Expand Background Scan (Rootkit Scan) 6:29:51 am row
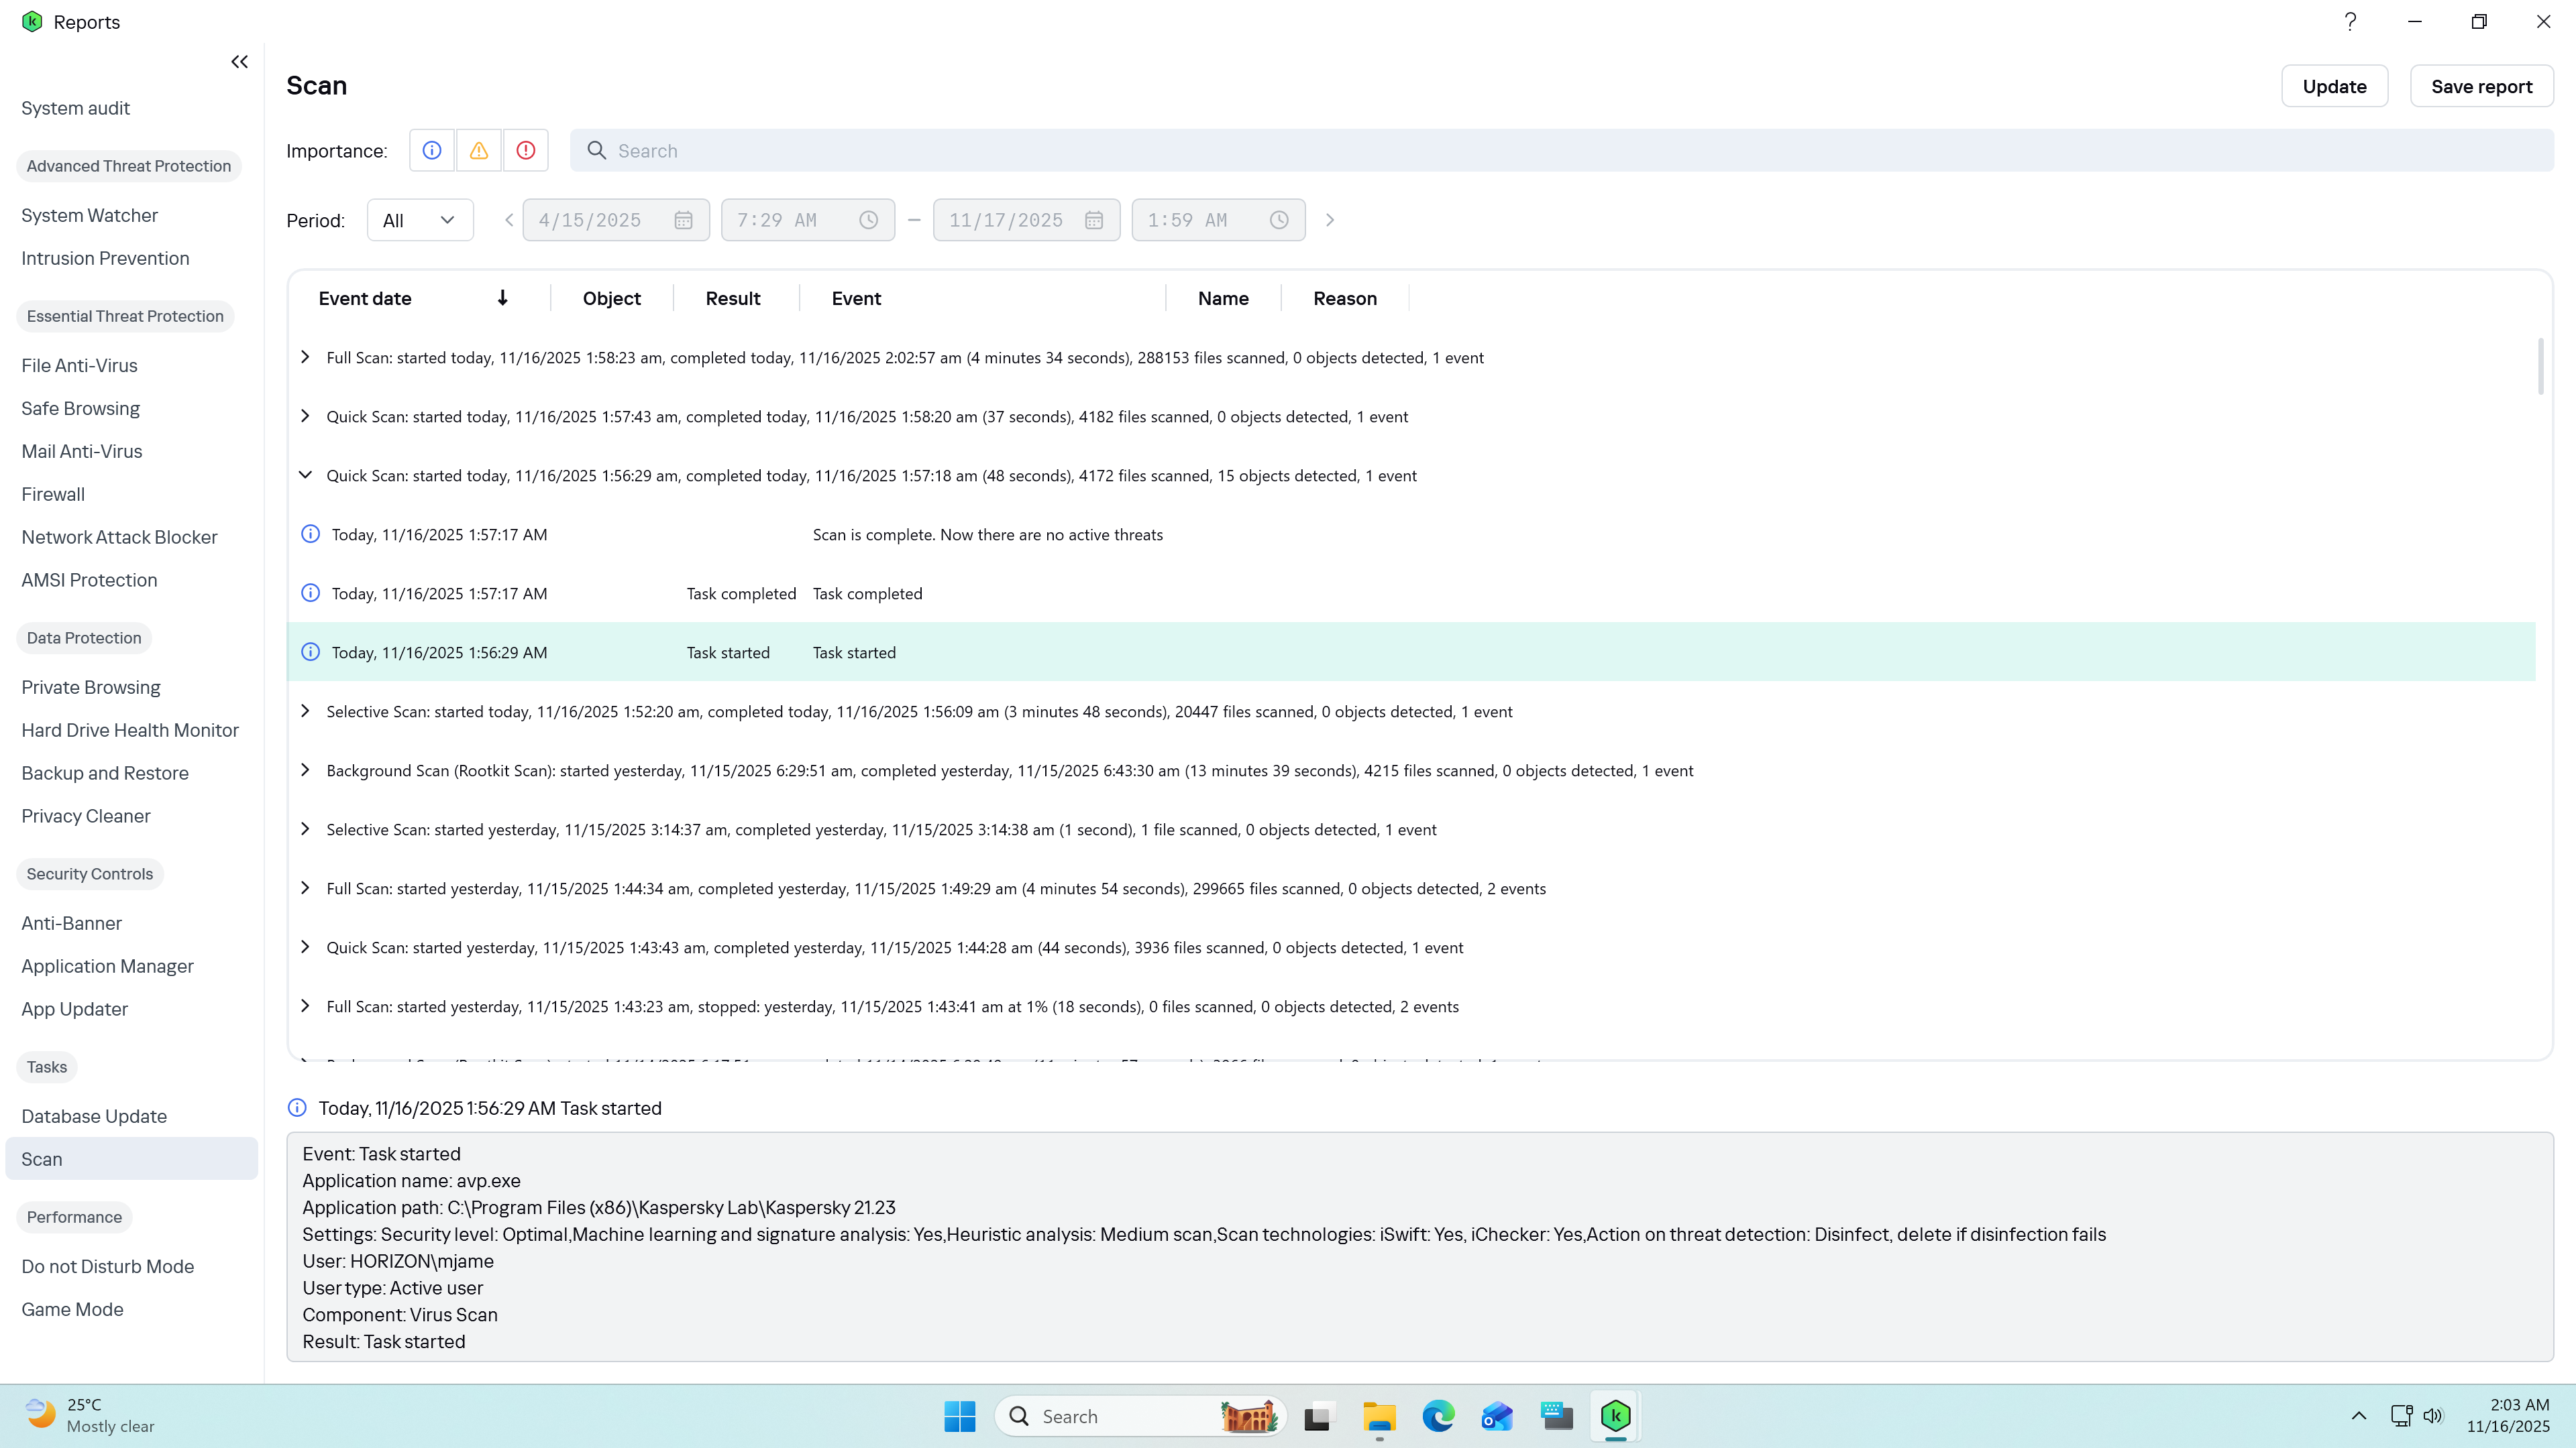The image size is (2576, 1448). (305, 770)
